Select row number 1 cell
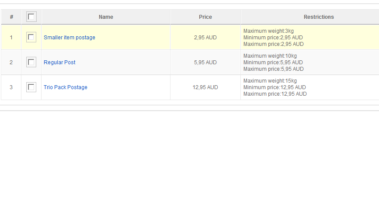Screen dimensions: 379x201 (x=11, y=38)
